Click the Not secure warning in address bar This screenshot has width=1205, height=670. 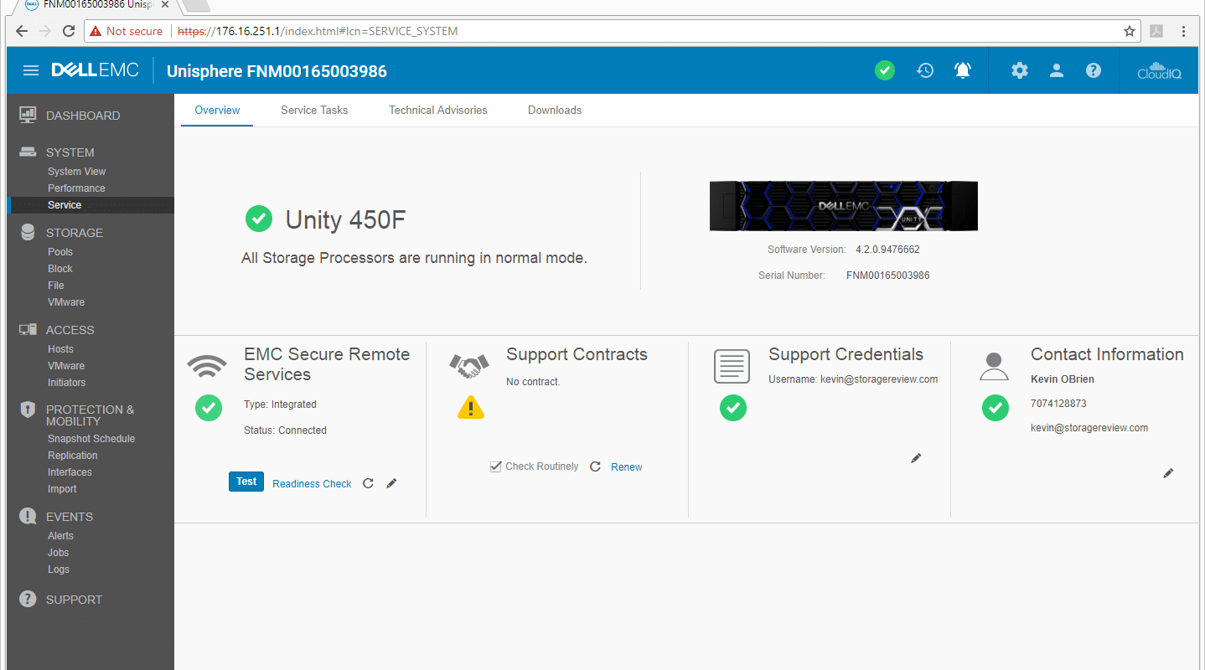tap(127, 31)
